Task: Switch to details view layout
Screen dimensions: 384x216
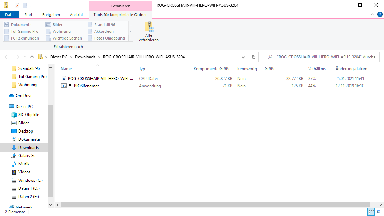Action: click(371, 212)
